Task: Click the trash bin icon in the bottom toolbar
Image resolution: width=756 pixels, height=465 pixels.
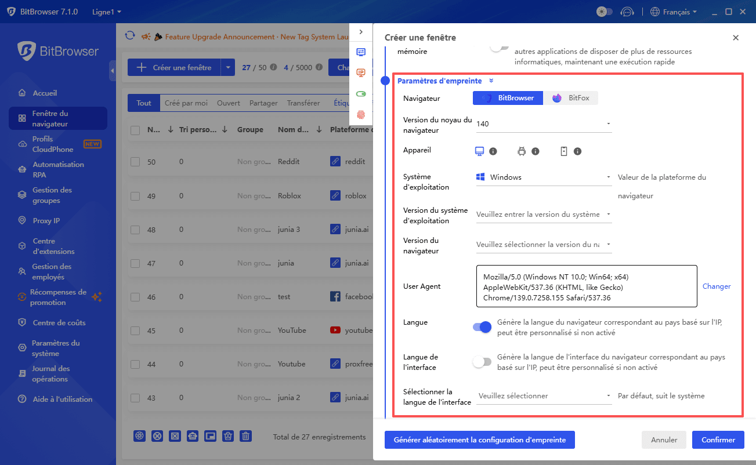Action: (x=245, y=435)
